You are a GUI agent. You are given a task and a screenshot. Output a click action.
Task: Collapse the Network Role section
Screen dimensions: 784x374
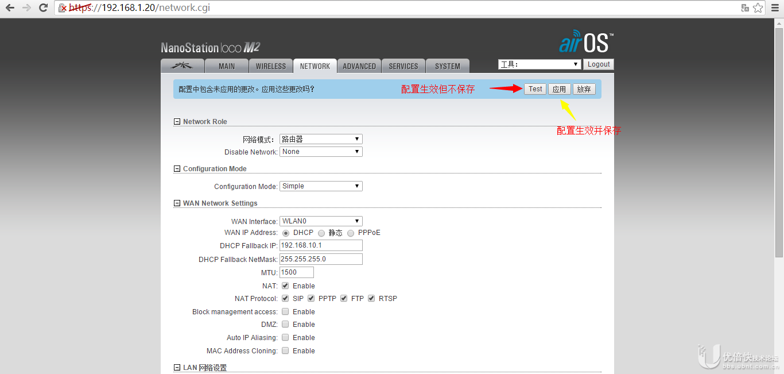coord(177,122)
